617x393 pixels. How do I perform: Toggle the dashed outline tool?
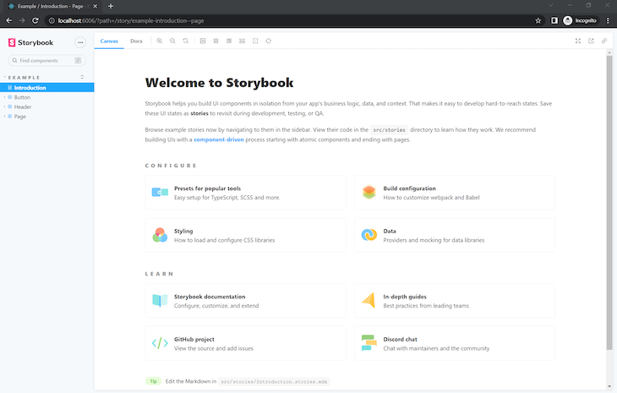tap(255, 41)
